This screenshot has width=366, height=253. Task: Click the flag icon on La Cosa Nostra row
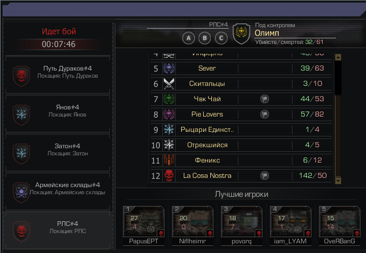264,175
